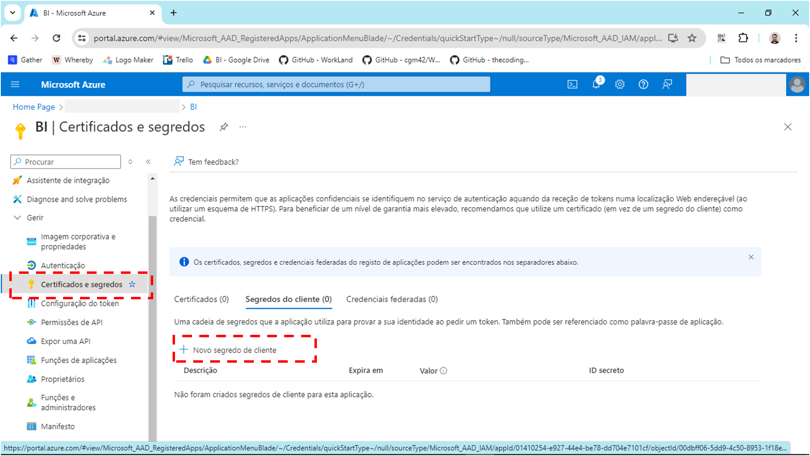Open the Azure Cloud Shell

click(572, 84)
